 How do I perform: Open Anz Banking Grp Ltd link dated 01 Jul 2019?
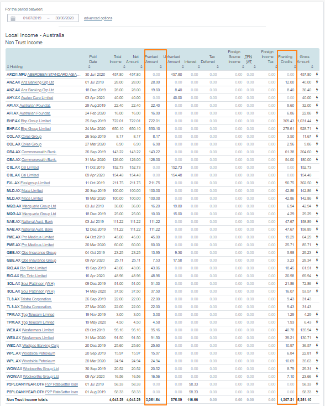click(x=38, y=82)
